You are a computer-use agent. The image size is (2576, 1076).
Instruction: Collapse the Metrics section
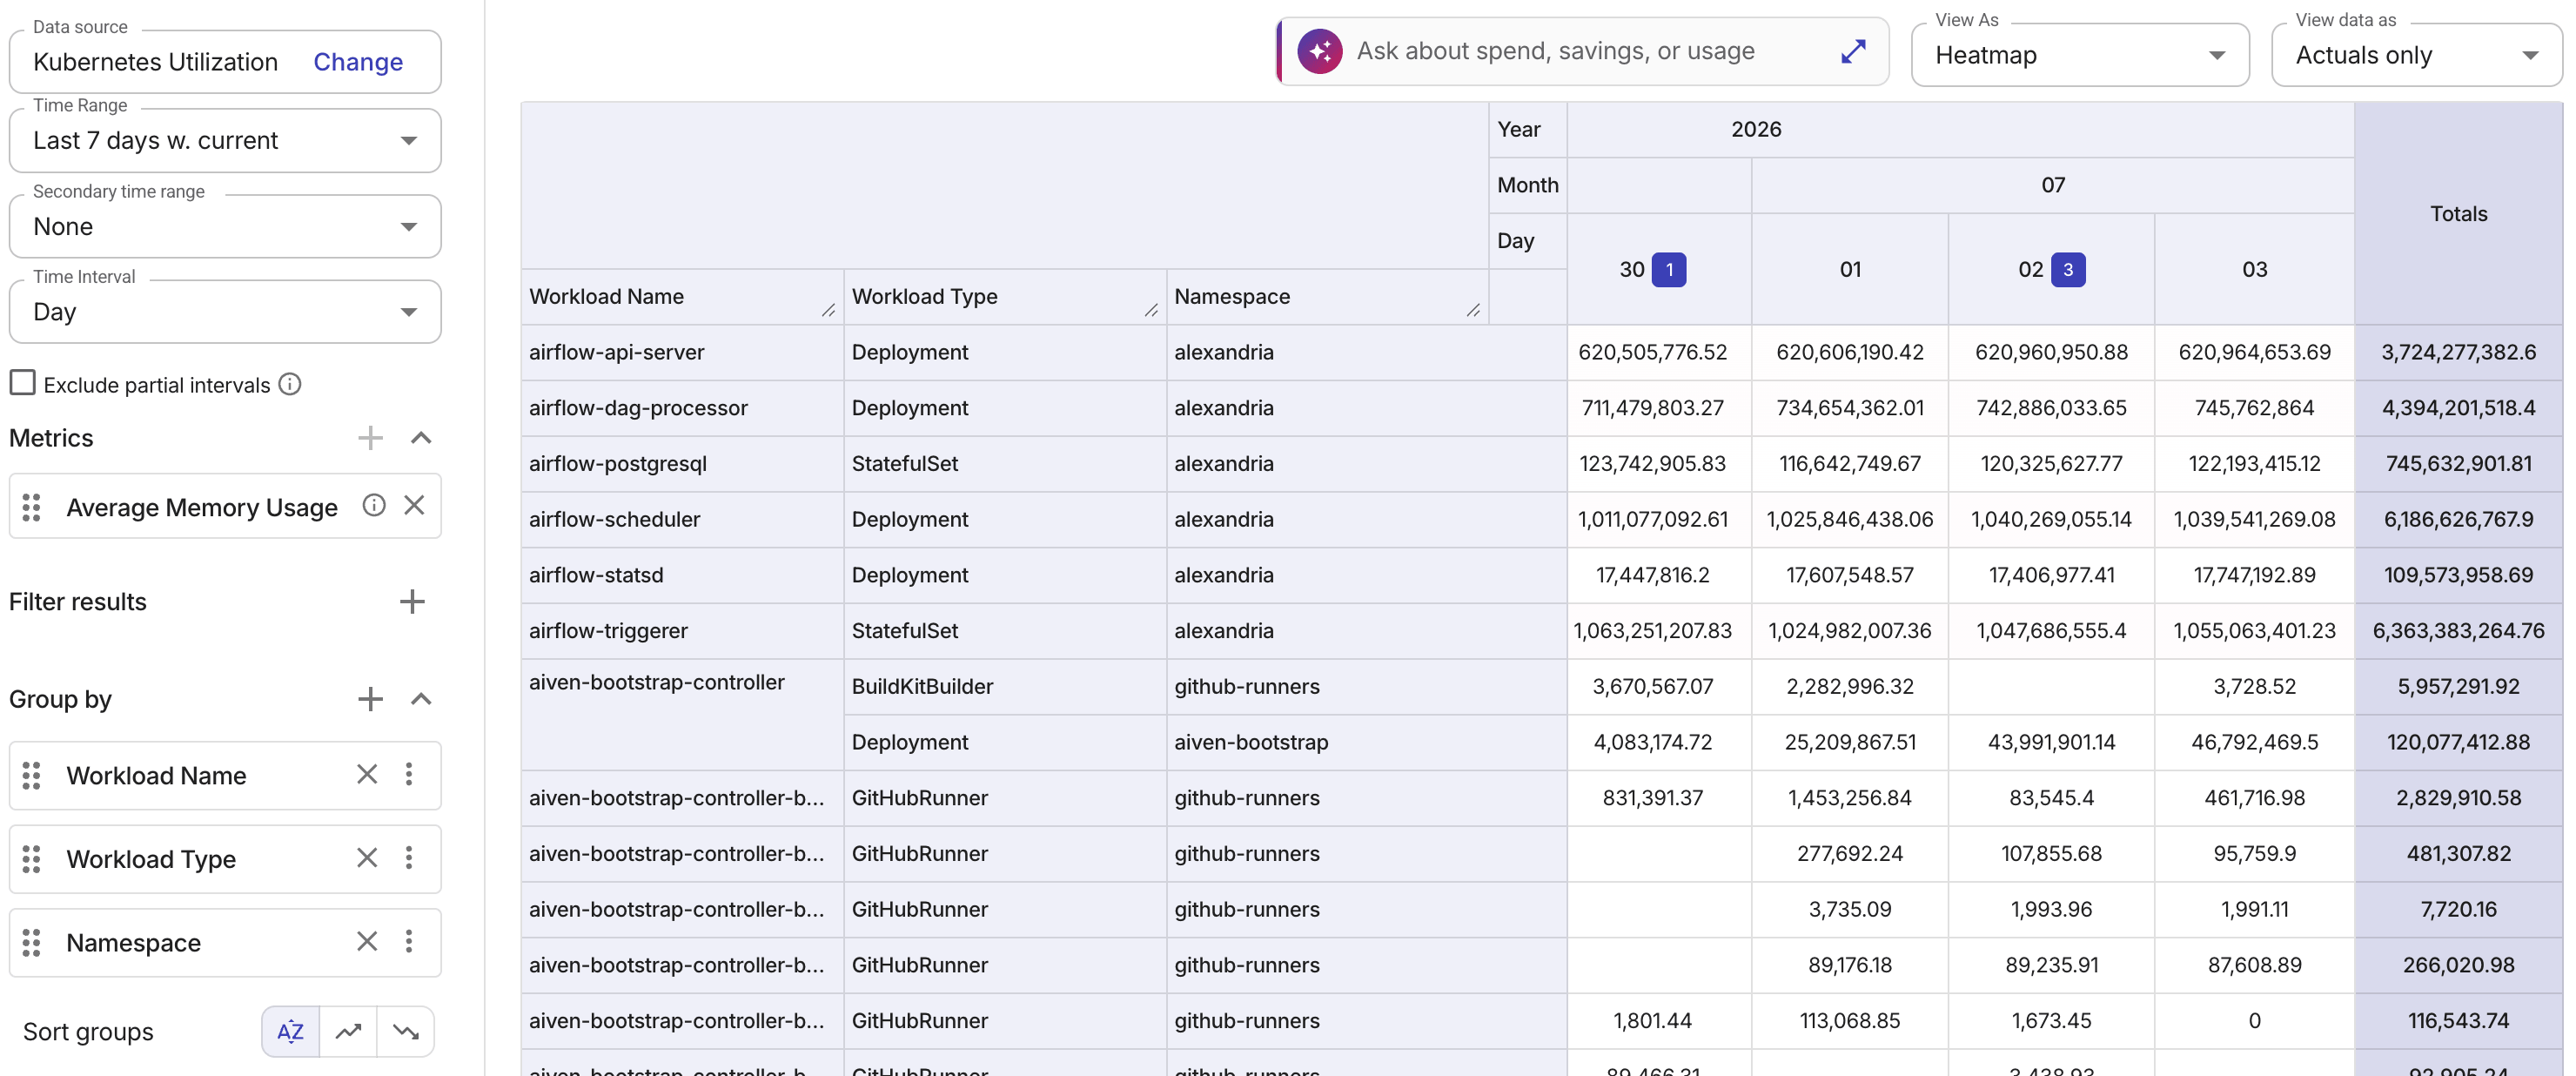click(x=421, y=438)
